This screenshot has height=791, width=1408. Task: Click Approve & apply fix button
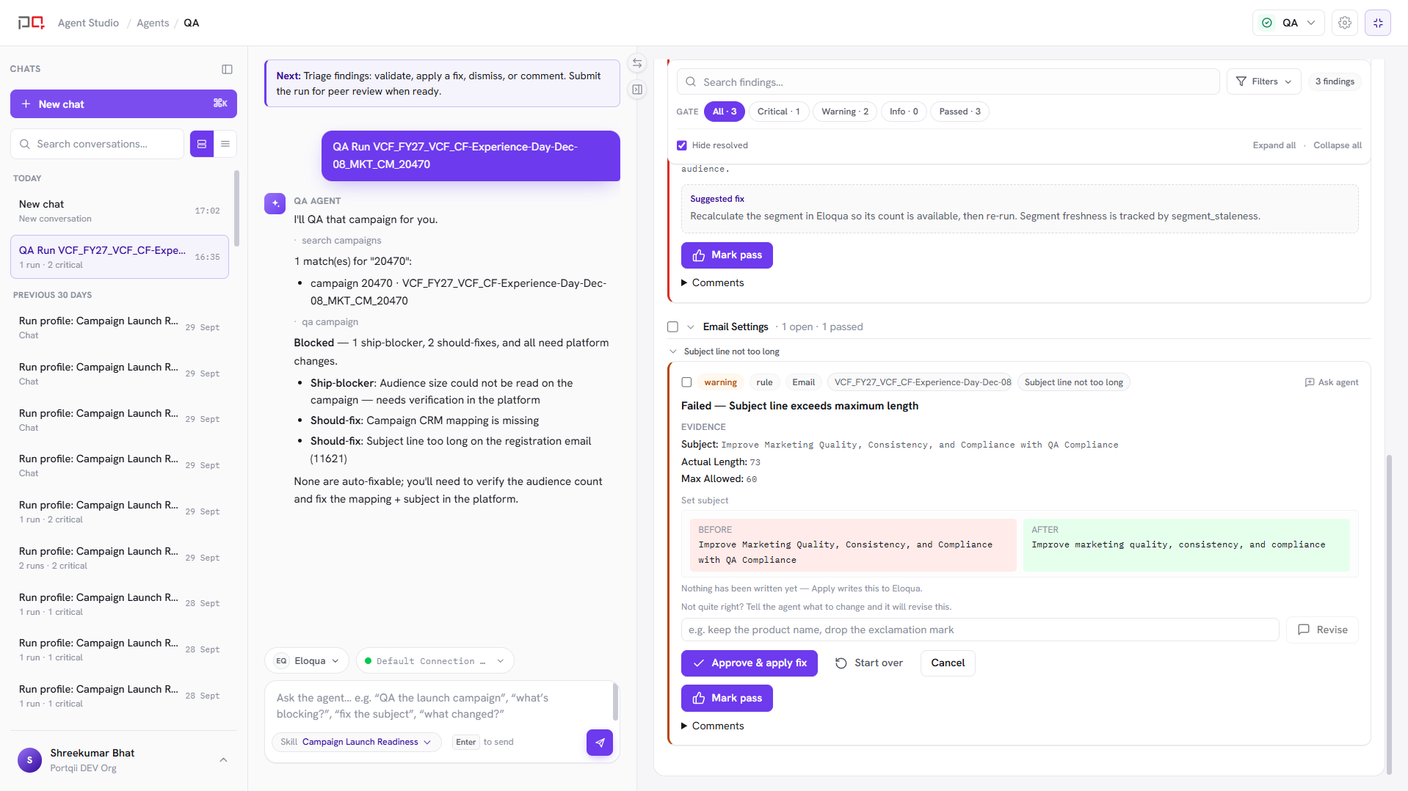pos(750,663)
